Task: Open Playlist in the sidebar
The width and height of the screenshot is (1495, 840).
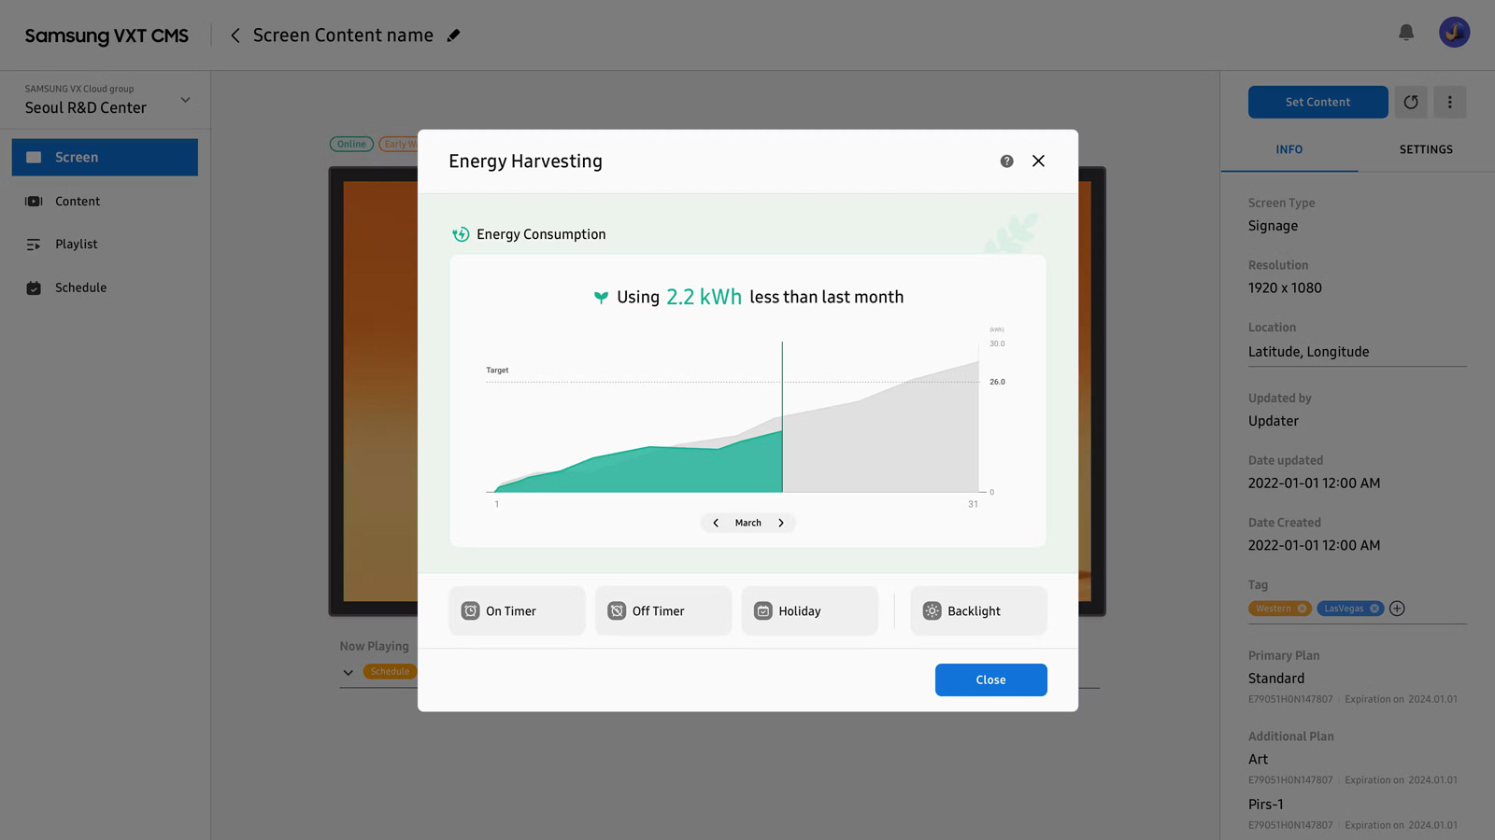Action: coord(76,245)
